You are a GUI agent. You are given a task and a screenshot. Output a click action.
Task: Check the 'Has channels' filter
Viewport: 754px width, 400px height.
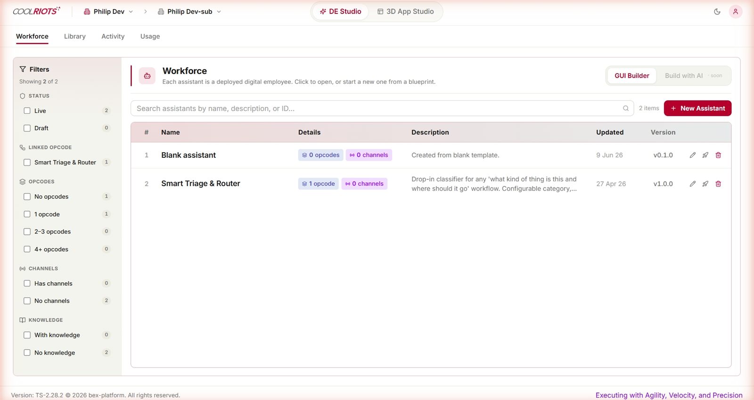pos(27,284)
